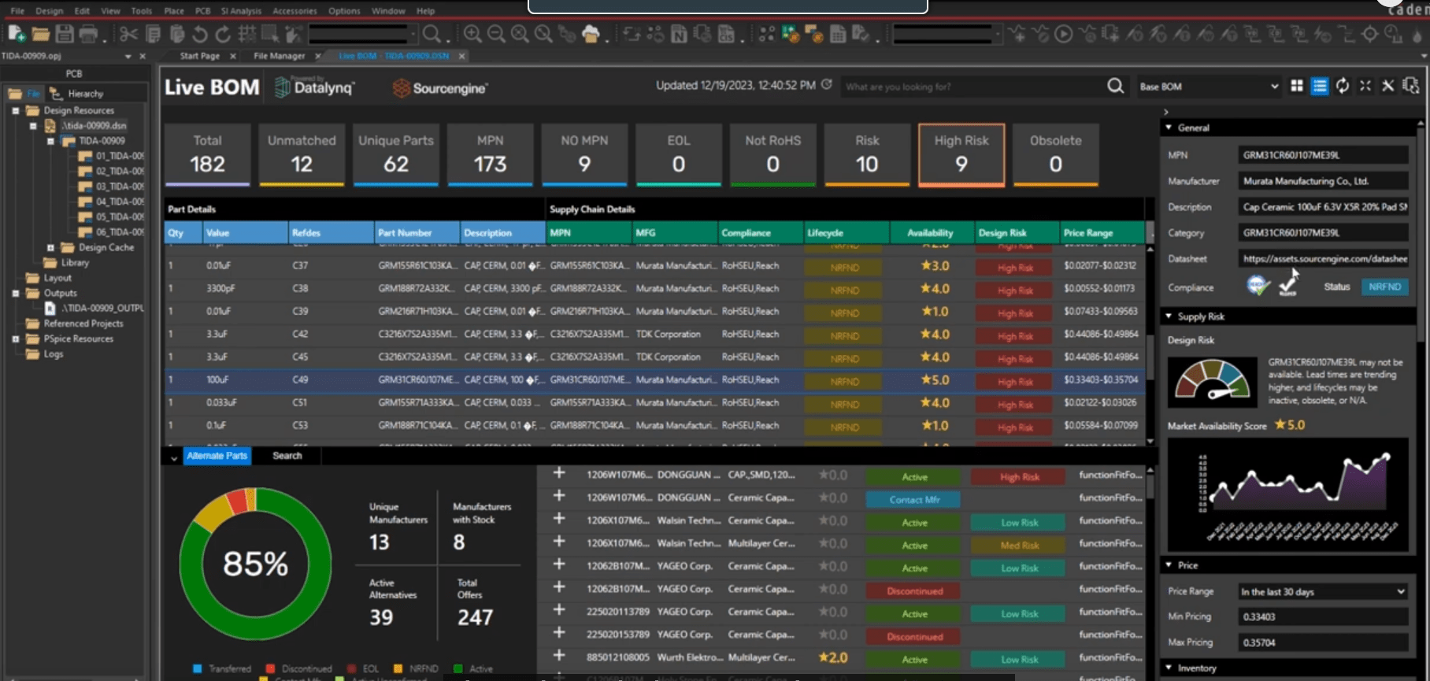
Task: Toggle the Obsolete filter card
Action: 1055,154
